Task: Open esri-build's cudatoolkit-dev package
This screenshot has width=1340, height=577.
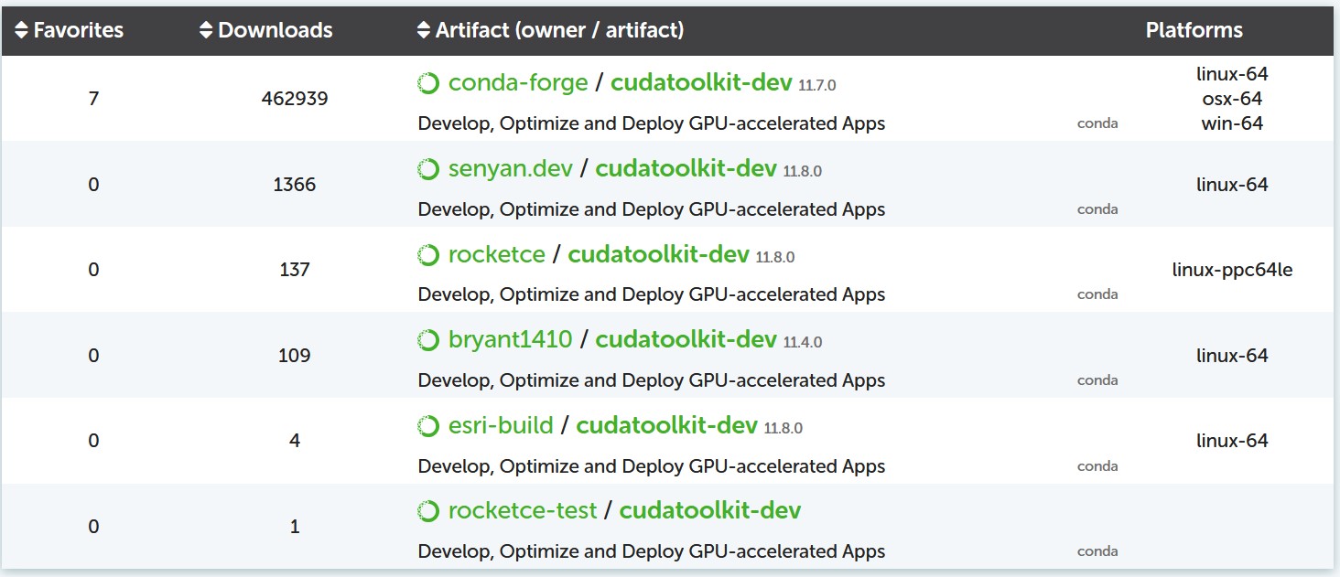Action: [x=666, y=426]
